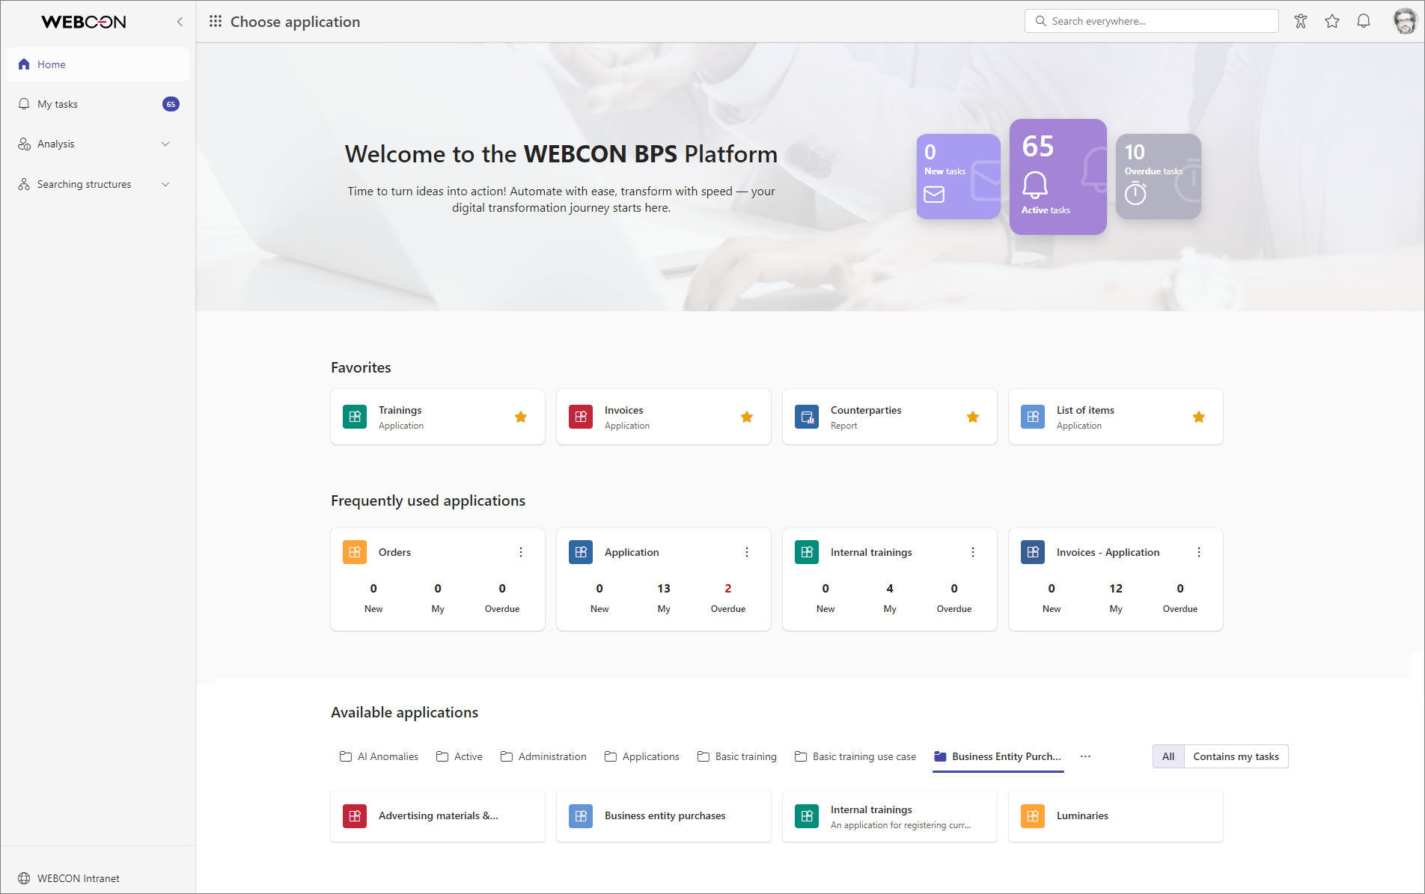Click the red Advertising materials icon
Image resolution: width=1425 pixels, height=894 pixels.
pyautogui.click(x=355, y=815)
